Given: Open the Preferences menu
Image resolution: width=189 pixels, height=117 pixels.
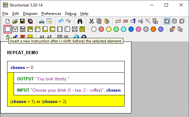Looking at the screenshot, I should point(51,14).
